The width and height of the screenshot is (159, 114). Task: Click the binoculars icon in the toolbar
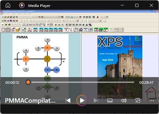coord(90,25)
